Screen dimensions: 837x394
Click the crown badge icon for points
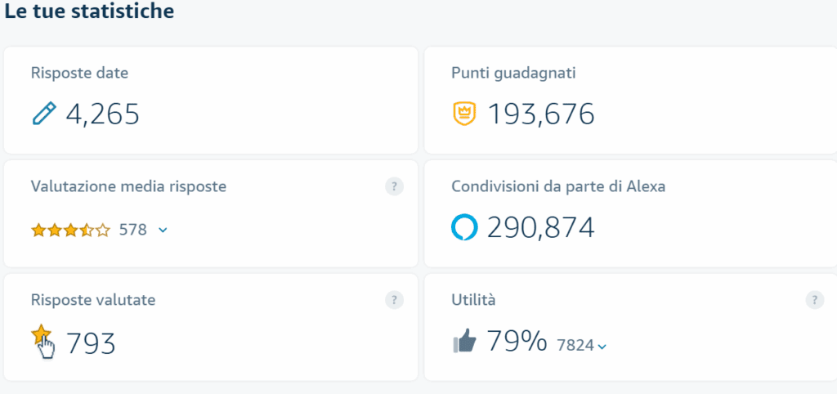click(463, 114)
